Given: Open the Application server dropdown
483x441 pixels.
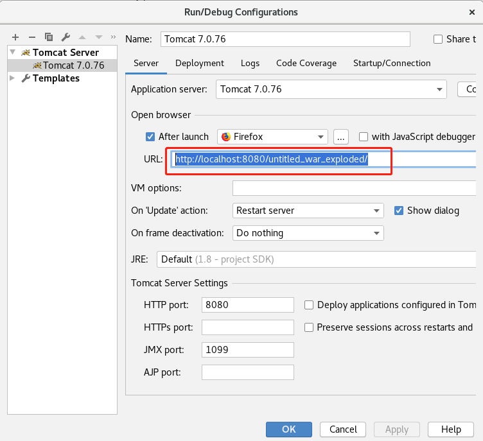Looking at the screenshot, I should point(331,89).
